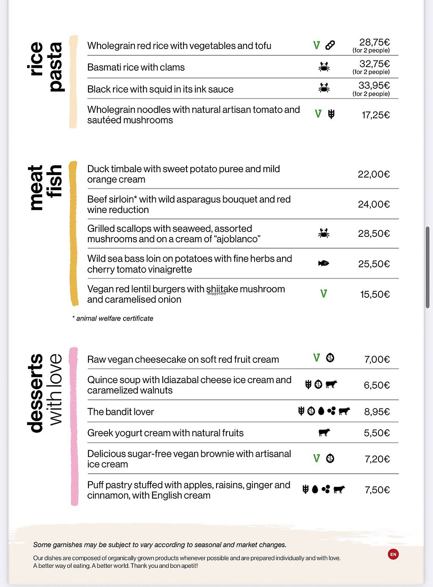Click the egg icon in The bandit lover row
Image resolution: width=433 pixels, height=587 pixels.
[x=321, y=411]
